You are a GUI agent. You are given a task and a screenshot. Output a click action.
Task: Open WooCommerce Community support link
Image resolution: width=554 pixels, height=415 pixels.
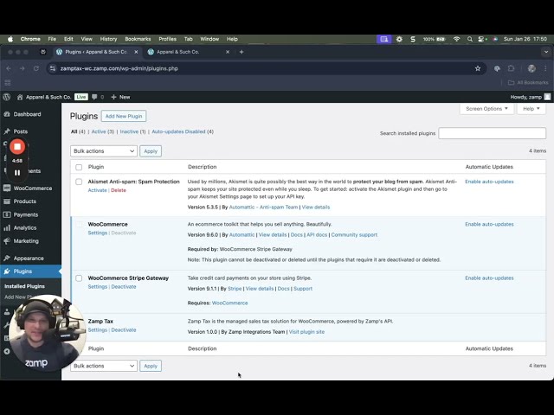(x=354, y=235)
